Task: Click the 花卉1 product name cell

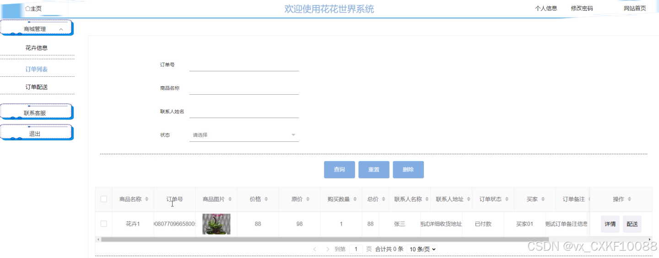Action: point(133,224)
